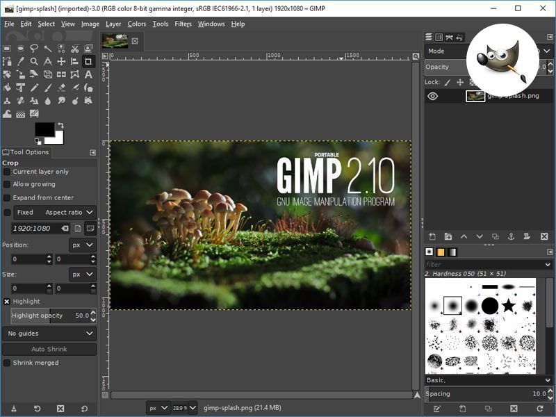Clear the 1920:1080 aspect ratio entry
Image resolution: width=556 pixels, height=417 pixels.
pyautogui.click(x=65, y=229)
